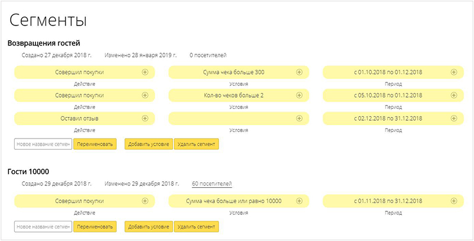Click plus icon on period 'с 01.11.2018 по 31.12.2018'
This screenshot has width=474, height=241.
pyautogui.click(x=454, y=201)
